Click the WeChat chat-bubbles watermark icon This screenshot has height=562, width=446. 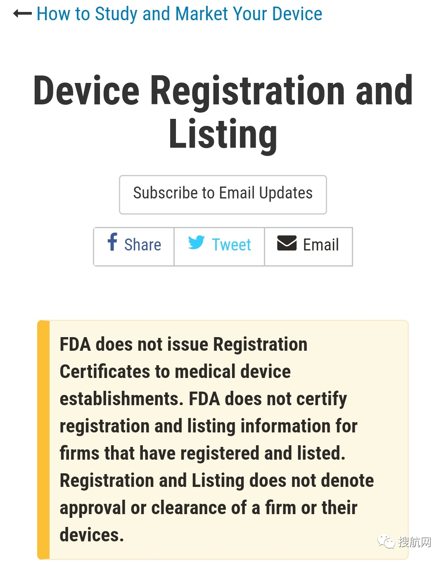click(x=386, y=542)
